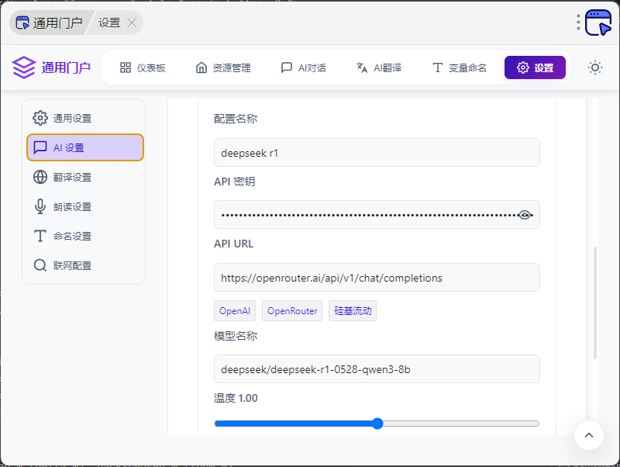Viewport: 620px width, 467px height.
Task: Choose the 硅基流动 URL preset
Action: click(353, 311)
